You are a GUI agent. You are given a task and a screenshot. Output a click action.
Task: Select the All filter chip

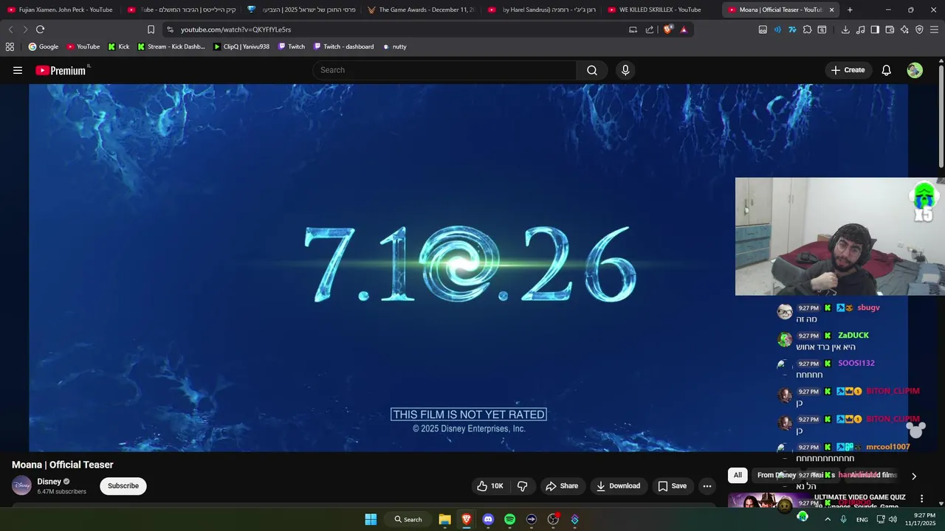738,475
